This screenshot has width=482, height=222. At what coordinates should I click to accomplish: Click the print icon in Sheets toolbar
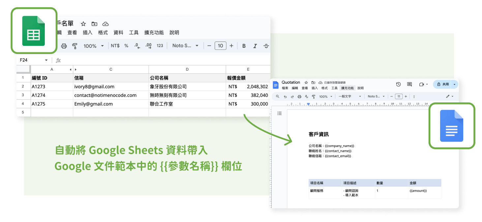(x=64, y=46)
